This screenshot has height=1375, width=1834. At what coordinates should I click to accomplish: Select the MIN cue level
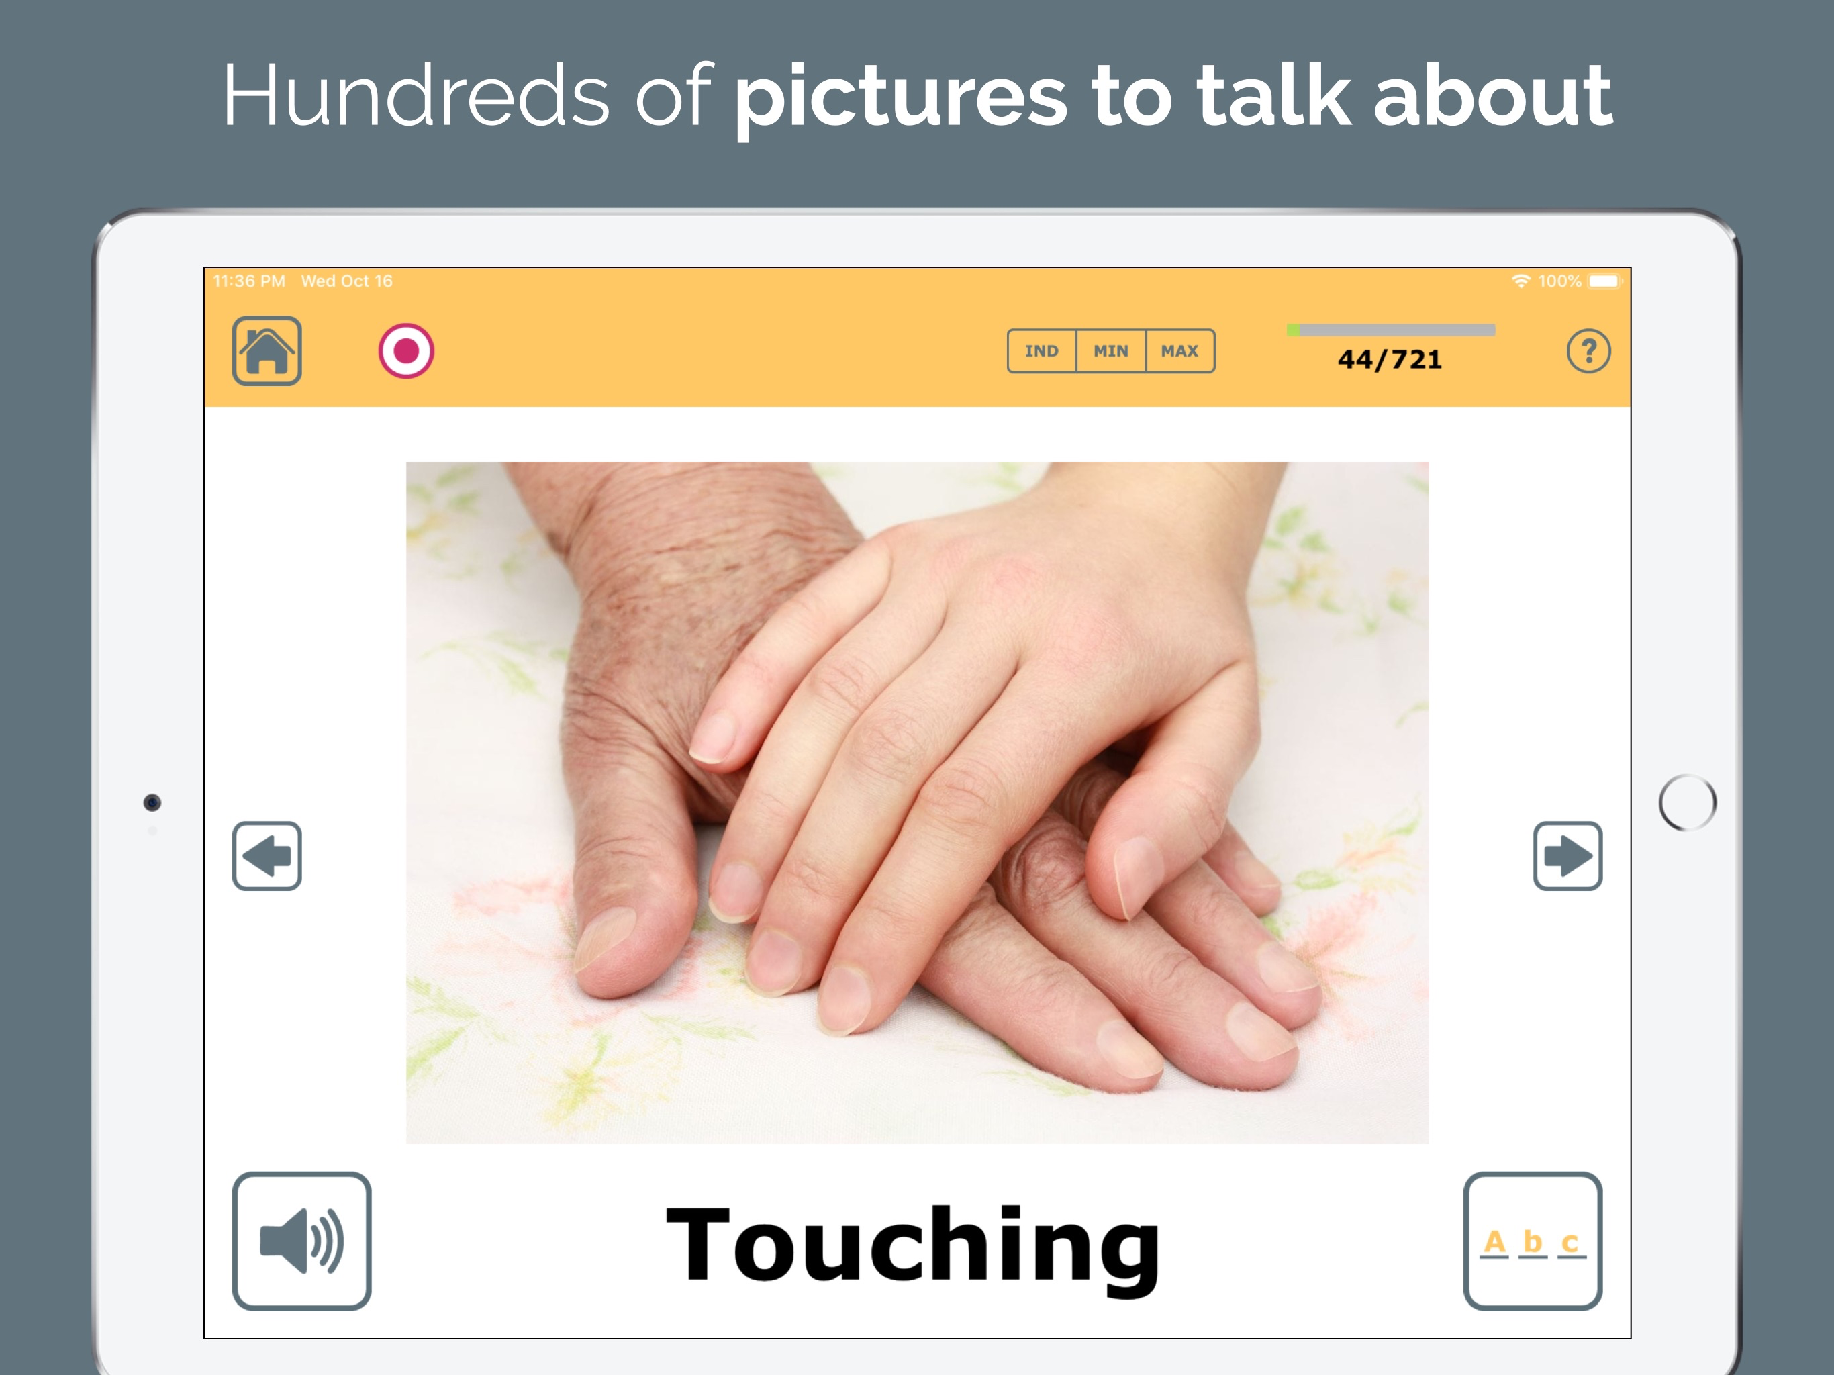(1111, 350)
